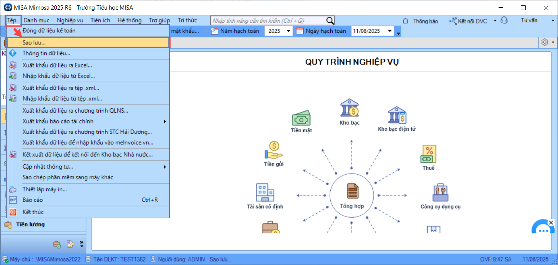Image resolution: width=558 pixels, height=265 pixels.
Task: Open the Hệ thống menu
Action: (x=129, y=20)
